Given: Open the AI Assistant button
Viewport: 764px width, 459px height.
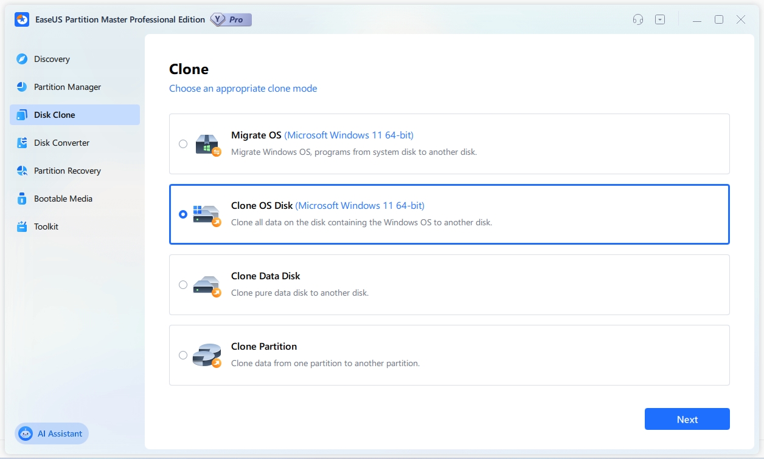Looking at the screenshot, I should 52,433.
